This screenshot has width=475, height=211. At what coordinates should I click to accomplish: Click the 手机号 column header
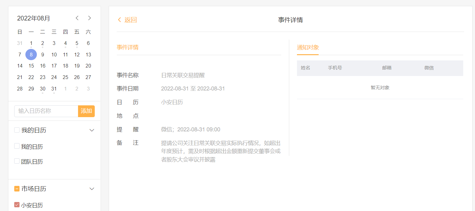click(335, 68)
